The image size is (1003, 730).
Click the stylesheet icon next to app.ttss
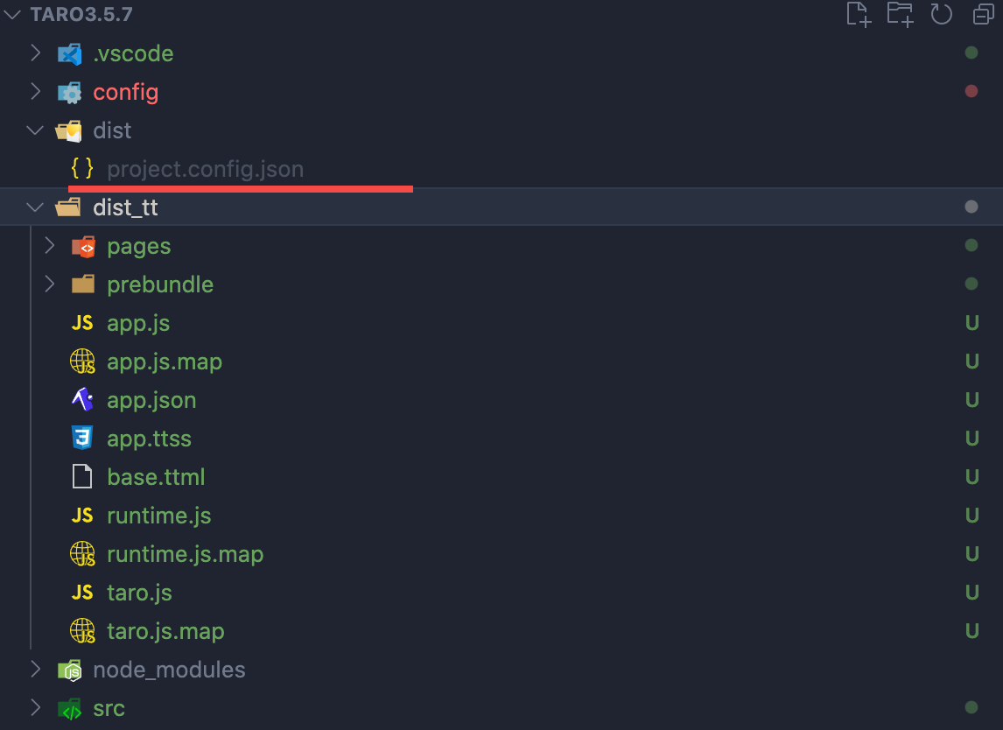[x=81, y=438]
